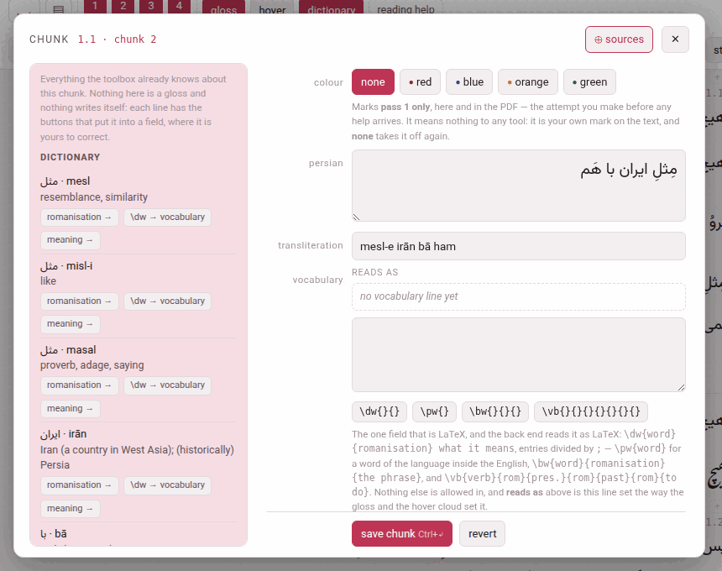Save the chunk
The width and height of the screenshot is (722, 571).
click(402, 534)
